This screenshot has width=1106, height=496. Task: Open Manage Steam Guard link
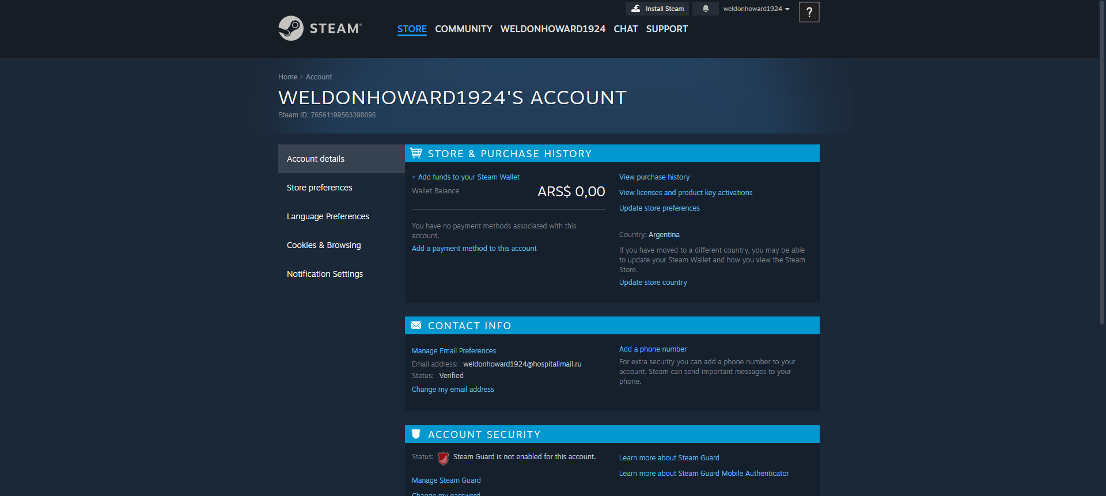(x=446, y=480)
